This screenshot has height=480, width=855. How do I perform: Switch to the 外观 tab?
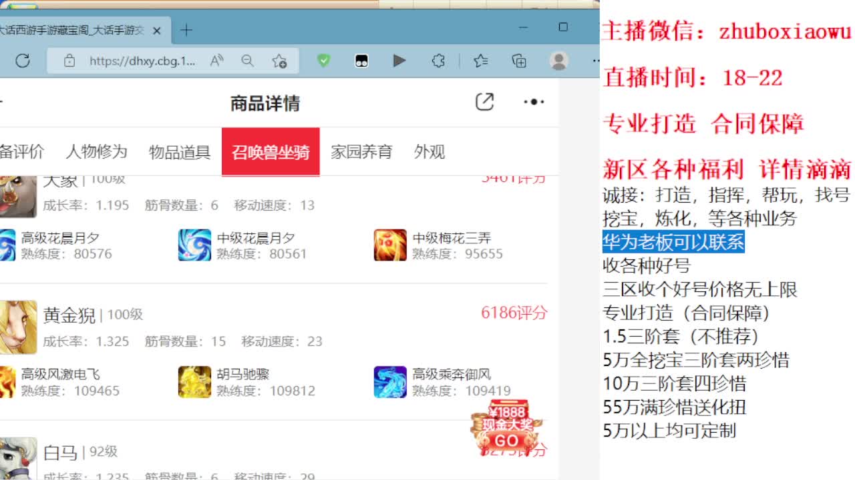[430, 152]
